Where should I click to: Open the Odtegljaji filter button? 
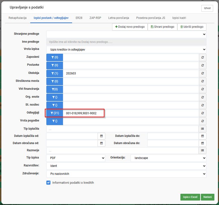(55, 113)
